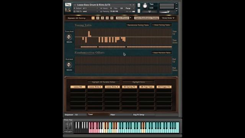This screenshot has width=245, height=138.
Task: Click inside the Randomization Offsets Rnd Up grid
Action: [x=123, y=60]
